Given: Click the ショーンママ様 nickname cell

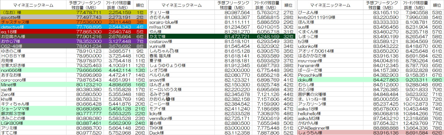Looking at the screenshot, I should (x=33, y=109).
